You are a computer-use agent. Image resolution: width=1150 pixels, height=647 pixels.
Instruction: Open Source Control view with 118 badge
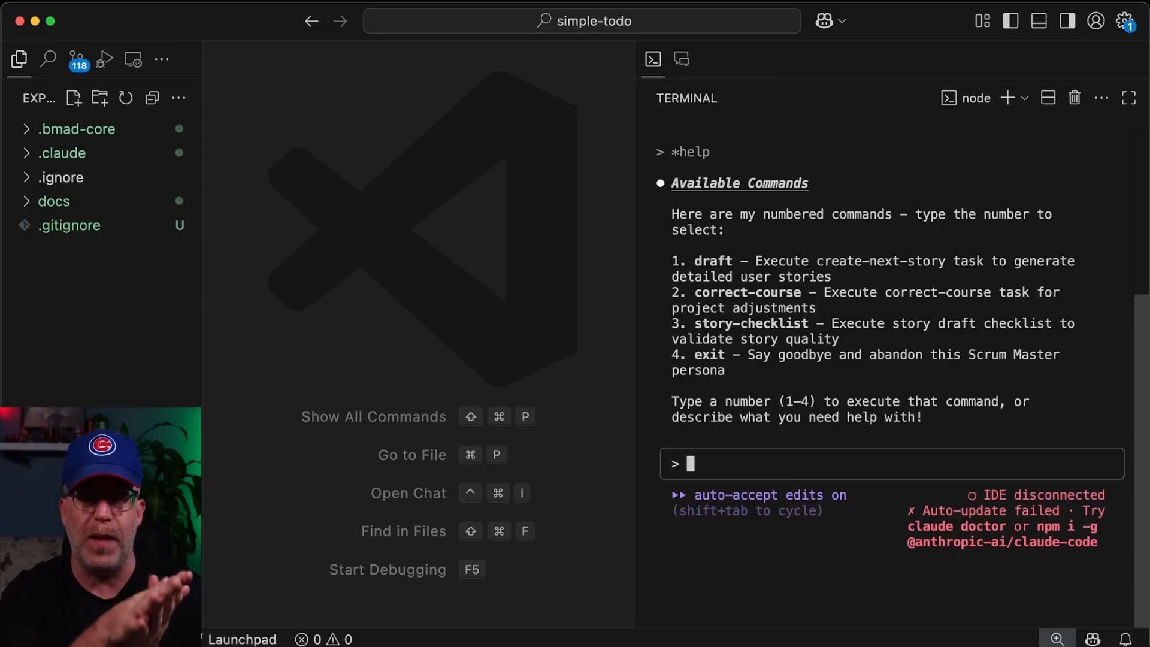click(x=77, y=59)
